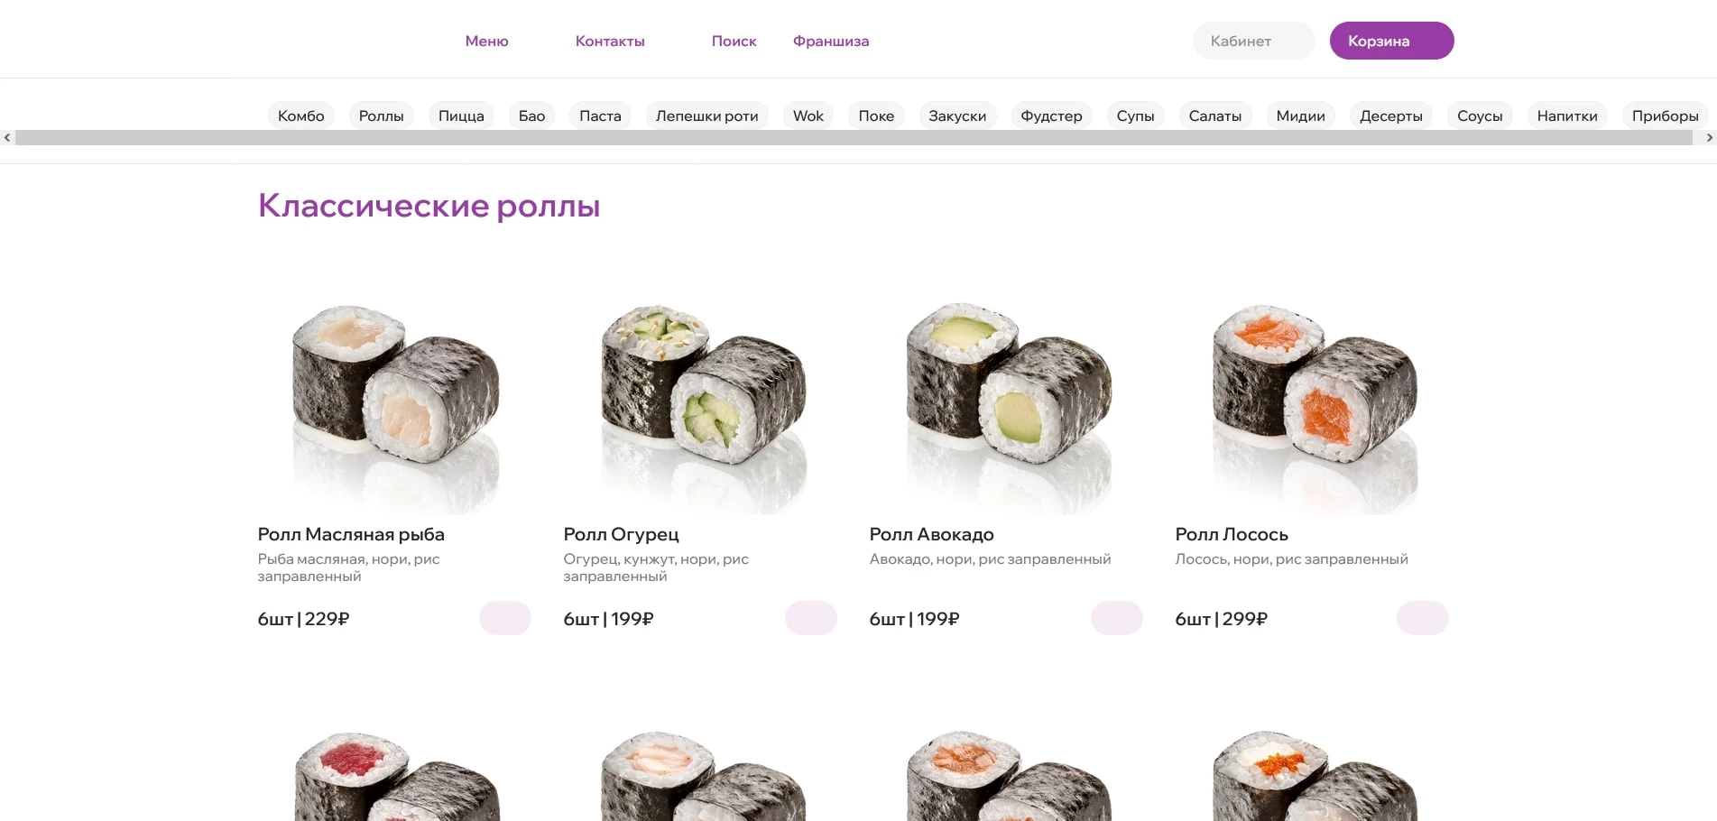The height and width of the screenshot is (821, 1717).
Task: Choose the Wok category chip
Action: [x=808, y=115]
